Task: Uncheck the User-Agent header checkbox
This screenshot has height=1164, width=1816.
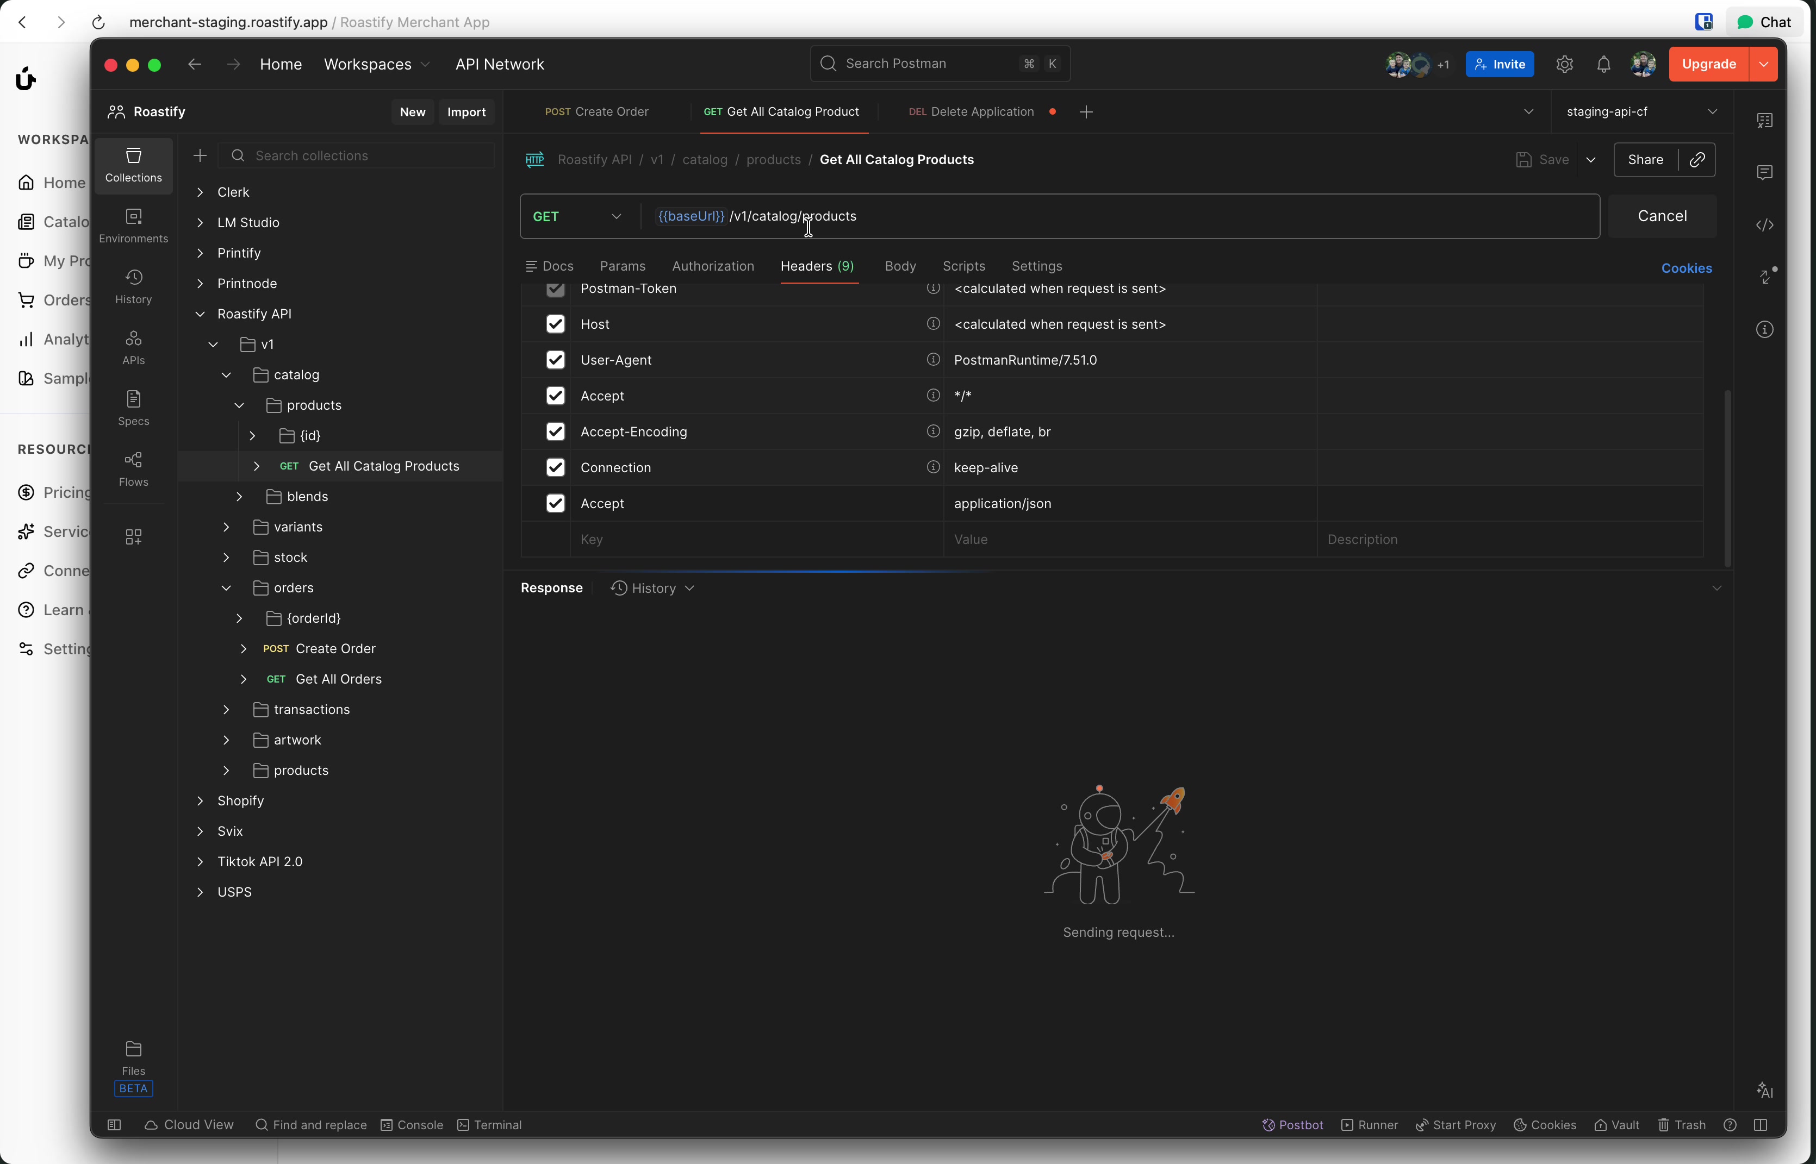Action: point(555,360)
